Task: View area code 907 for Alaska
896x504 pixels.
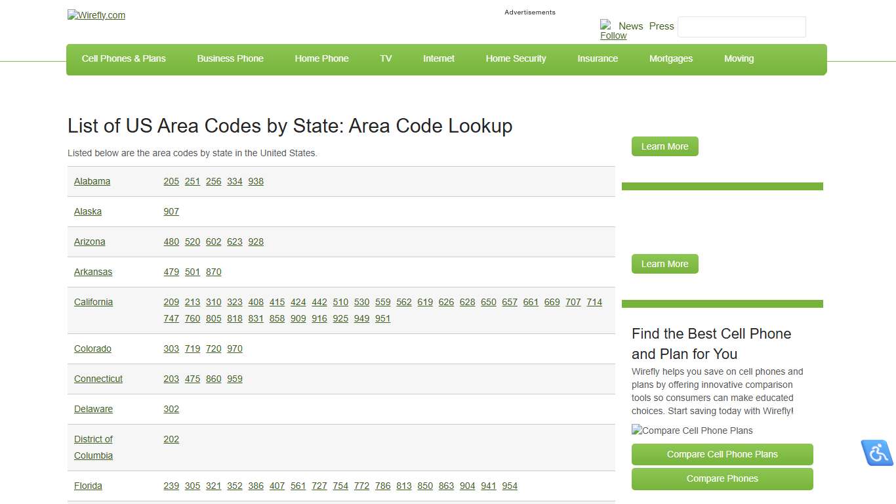Action: [x=171, y=211]
